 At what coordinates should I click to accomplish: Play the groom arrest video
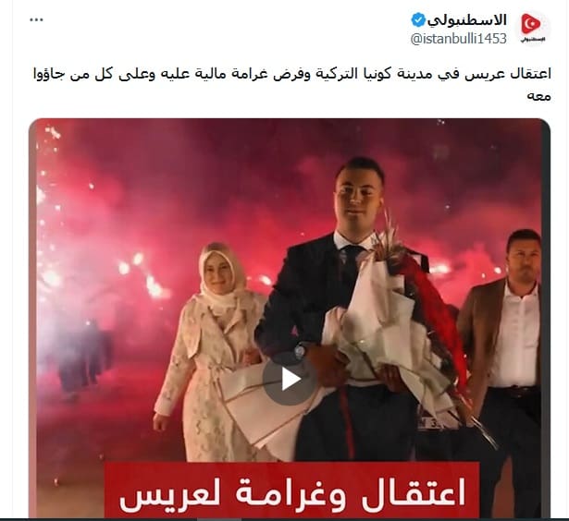290,379
